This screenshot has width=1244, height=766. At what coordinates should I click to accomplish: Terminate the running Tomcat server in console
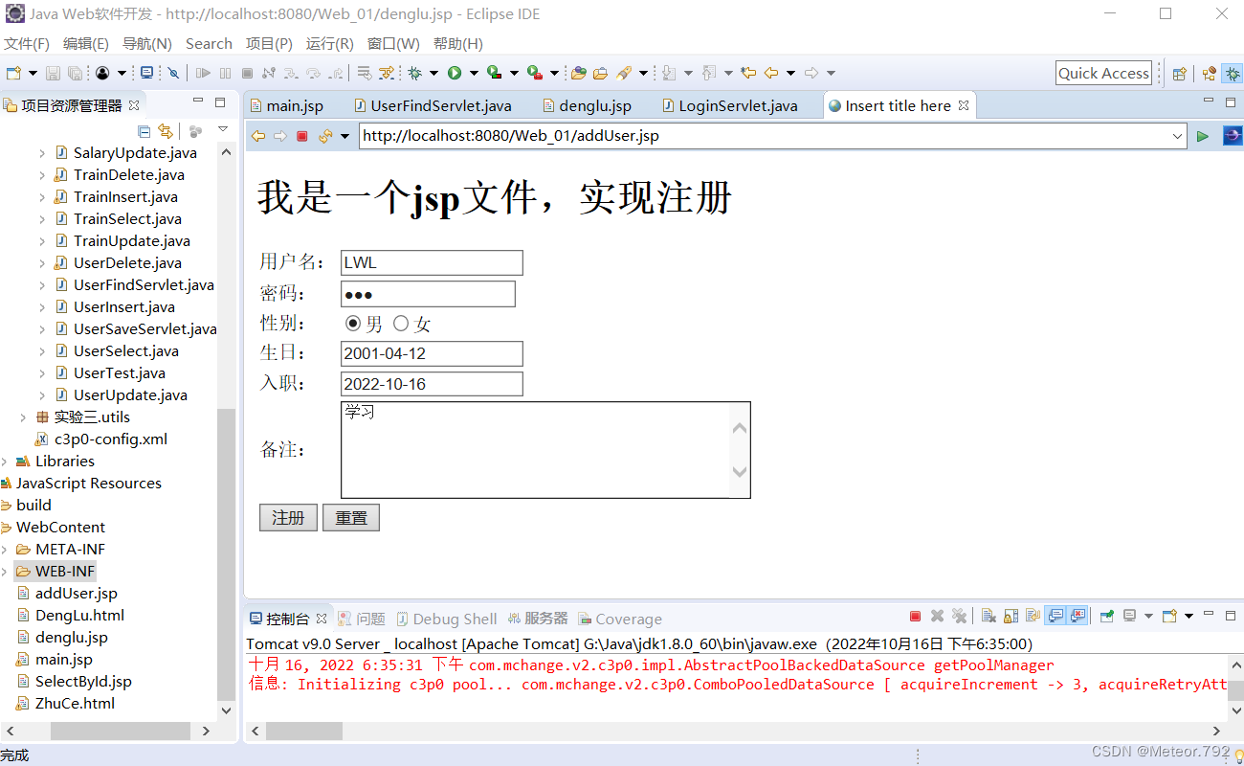pyautogui.click(x=915, y=616)
